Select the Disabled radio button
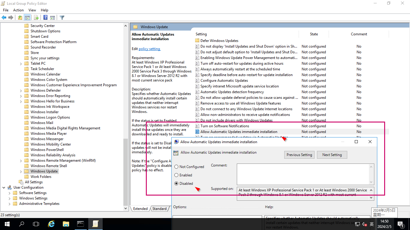Image resolution: width=410 pixels, height=230 pixels. 176,184
